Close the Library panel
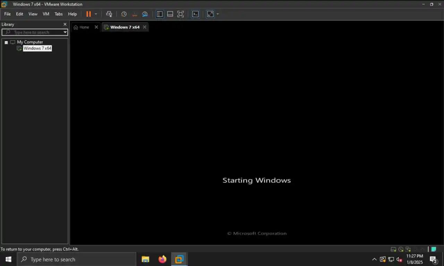The height and width of the screenshot is (266, 444). pos(65,24)
